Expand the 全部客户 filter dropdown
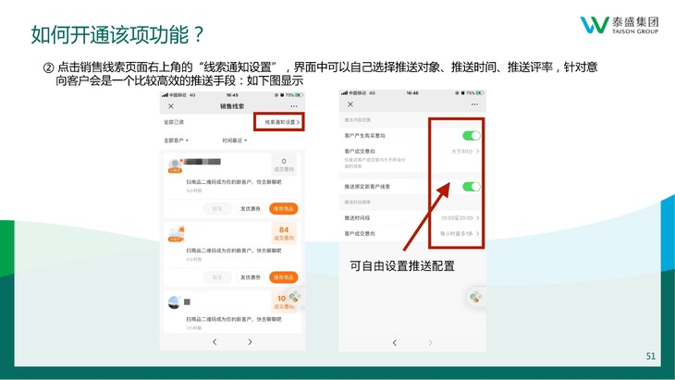 [176, 141]
